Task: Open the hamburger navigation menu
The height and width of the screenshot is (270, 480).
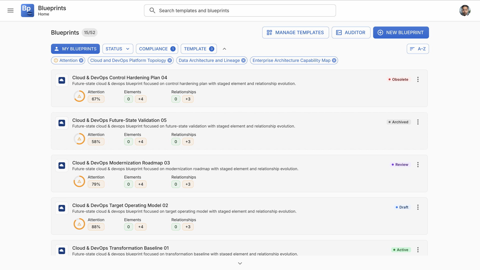Action: (x=10, y=10)
